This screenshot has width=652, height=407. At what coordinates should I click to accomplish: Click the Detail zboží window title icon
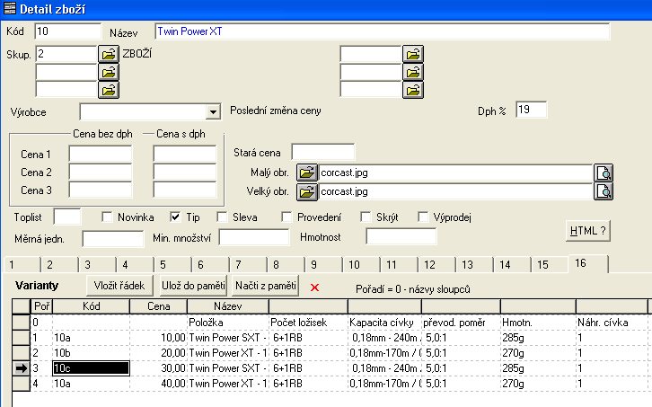point(9,8)
